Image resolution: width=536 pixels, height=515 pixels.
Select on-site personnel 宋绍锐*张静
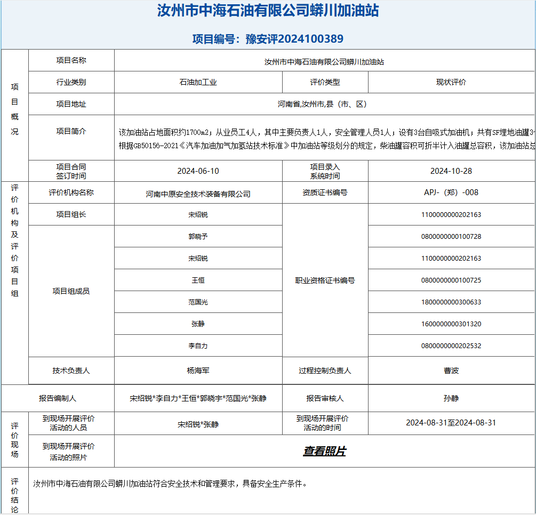(x=198, y=424)
